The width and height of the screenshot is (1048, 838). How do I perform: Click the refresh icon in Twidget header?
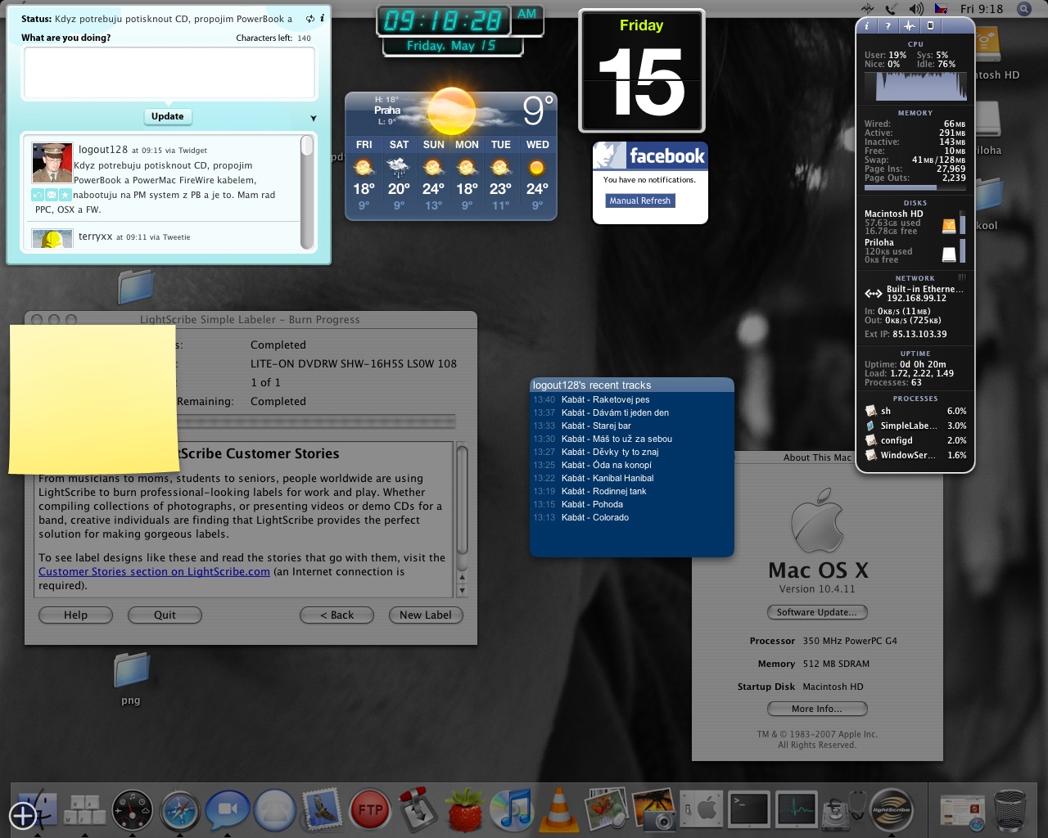pos(309,18)
